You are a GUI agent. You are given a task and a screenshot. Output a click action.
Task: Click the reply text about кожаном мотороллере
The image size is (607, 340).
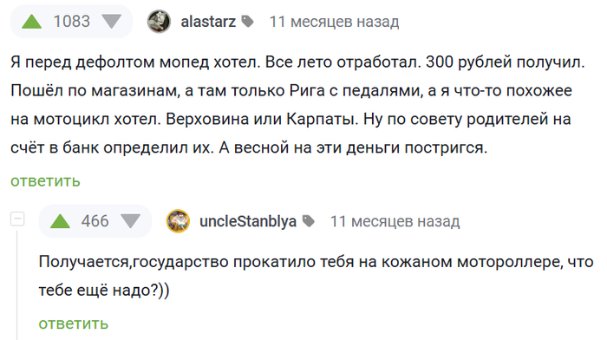316,276
